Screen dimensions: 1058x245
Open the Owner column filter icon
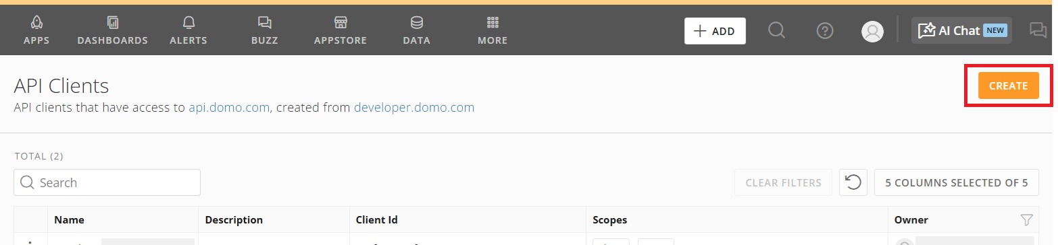[x=1027, y=219]
